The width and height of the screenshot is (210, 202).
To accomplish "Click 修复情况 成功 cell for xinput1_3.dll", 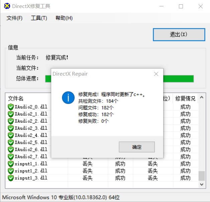I will tap(185, 178).
